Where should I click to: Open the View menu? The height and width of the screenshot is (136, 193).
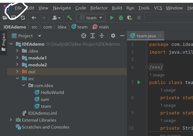(x=43, y=8)
